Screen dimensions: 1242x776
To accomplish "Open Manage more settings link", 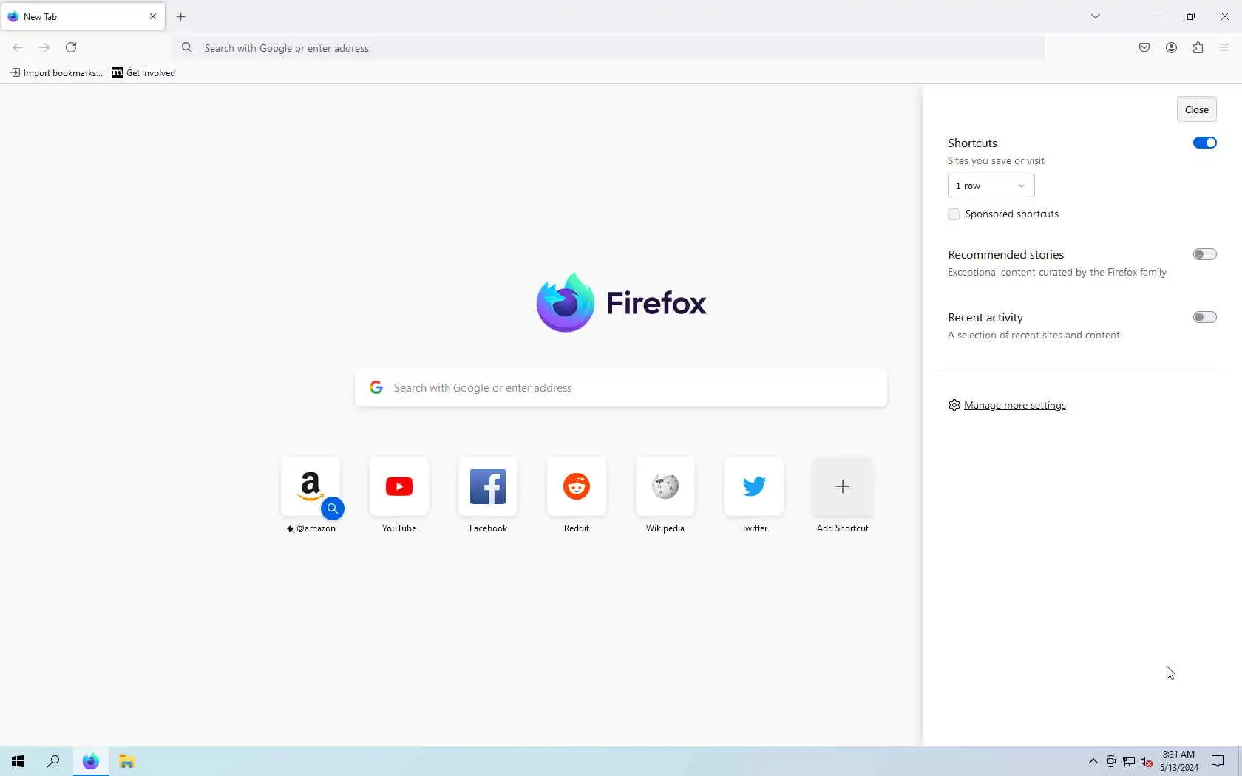I will 1014,405.
